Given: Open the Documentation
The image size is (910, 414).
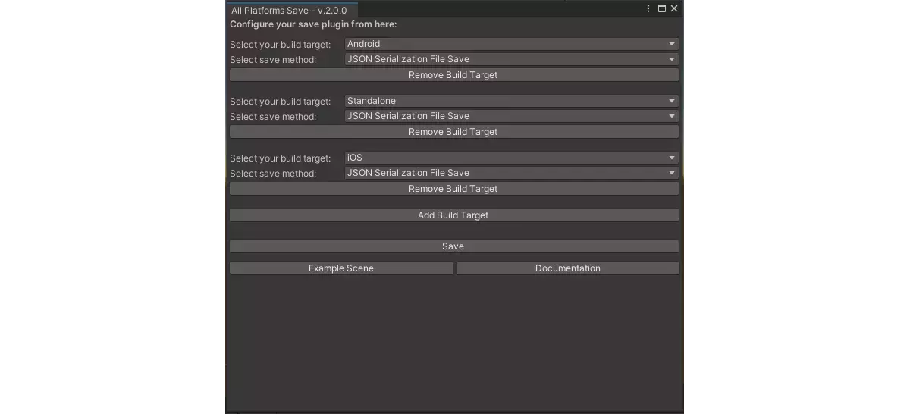Looking at the screenshot, I should (x=568, y=268).
